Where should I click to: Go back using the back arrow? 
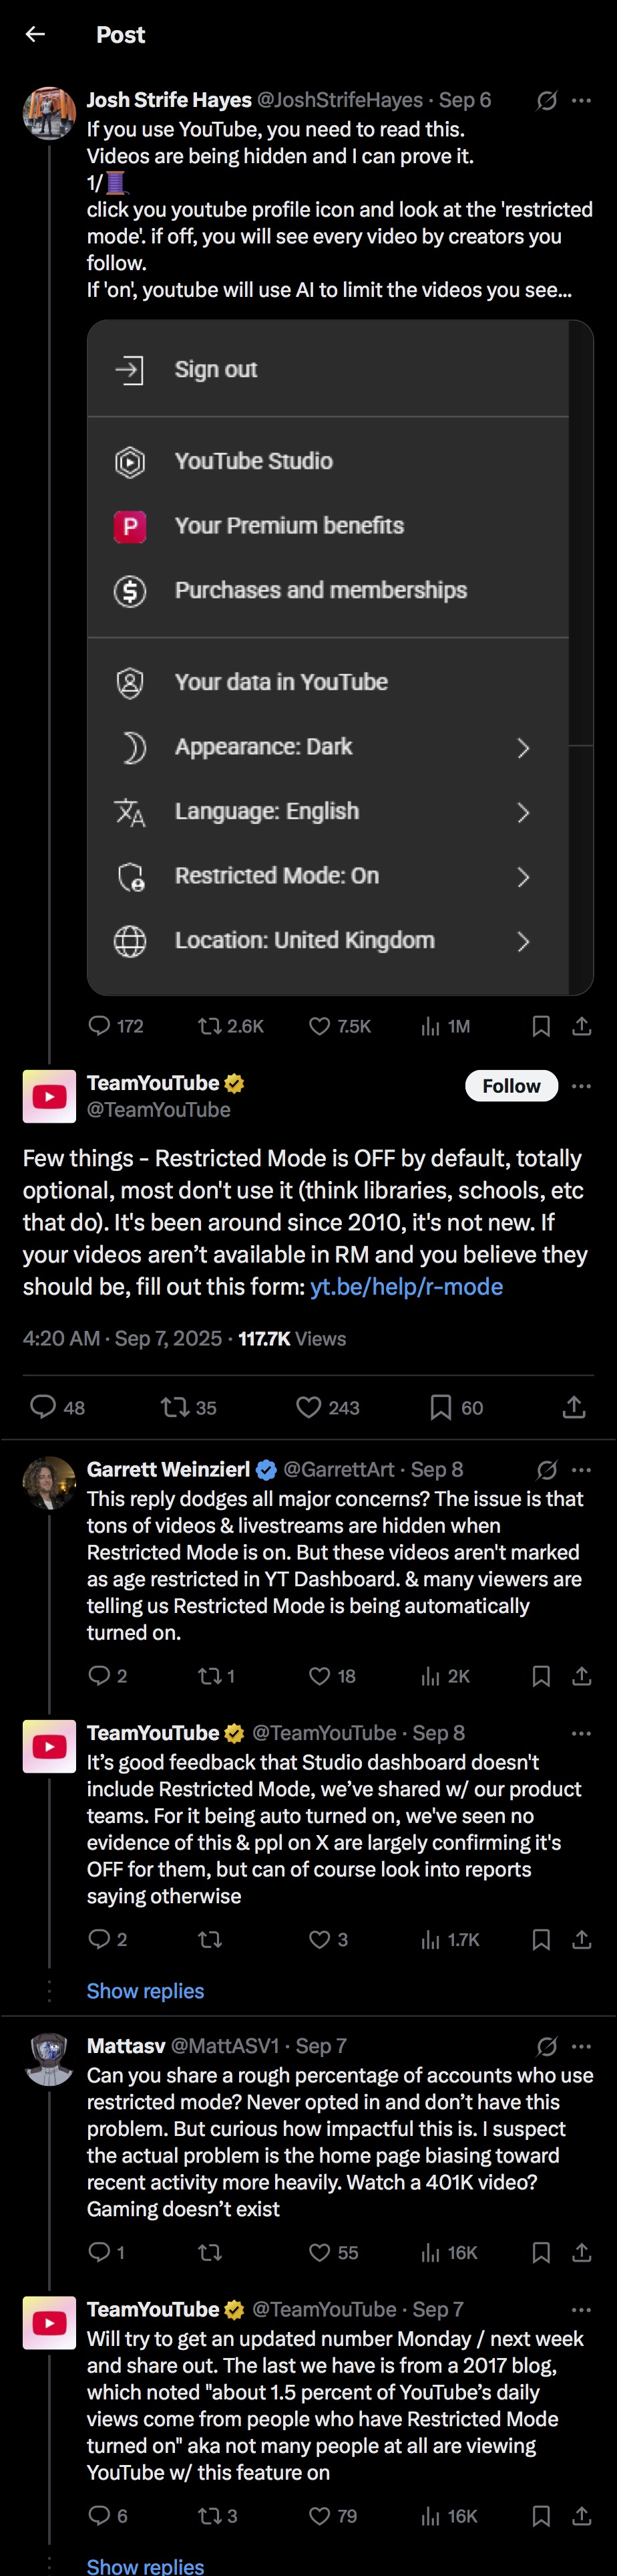click(35, 34)
